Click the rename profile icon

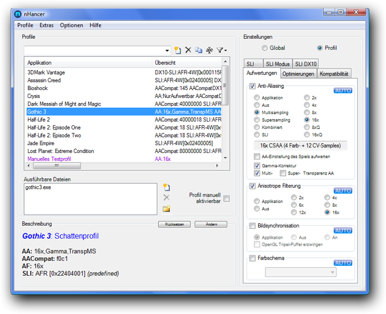[x=209, y=50]
